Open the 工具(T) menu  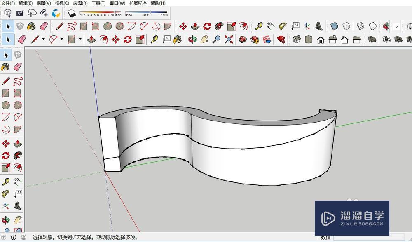pos(98,3)
